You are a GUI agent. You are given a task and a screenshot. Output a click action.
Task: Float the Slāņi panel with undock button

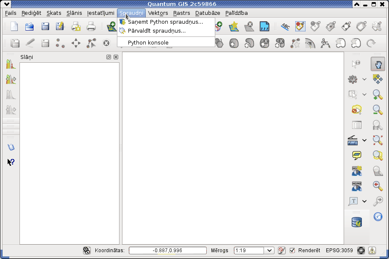pyautogui.click(x=108, y=57)
